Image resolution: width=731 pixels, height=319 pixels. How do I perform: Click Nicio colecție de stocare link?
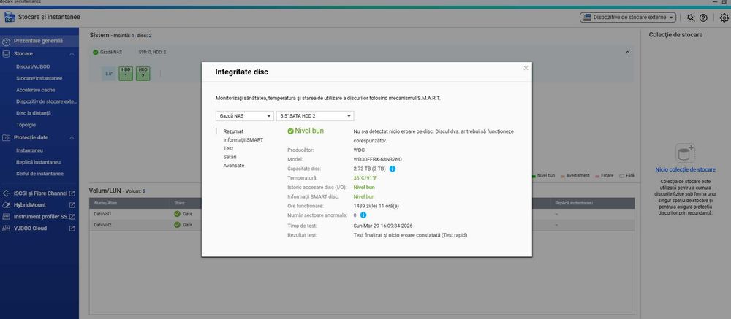(686, 169)
